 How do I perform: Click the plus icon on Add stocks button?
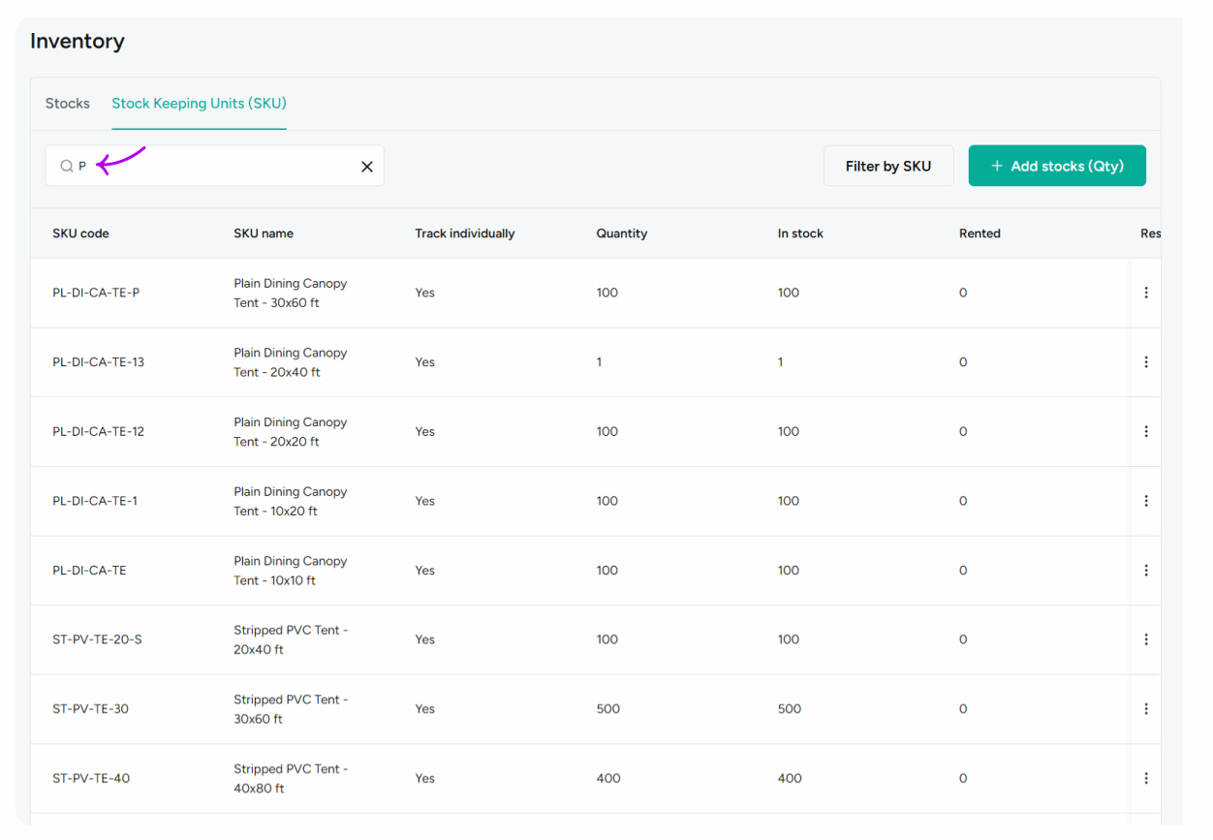tap(997, 166)
